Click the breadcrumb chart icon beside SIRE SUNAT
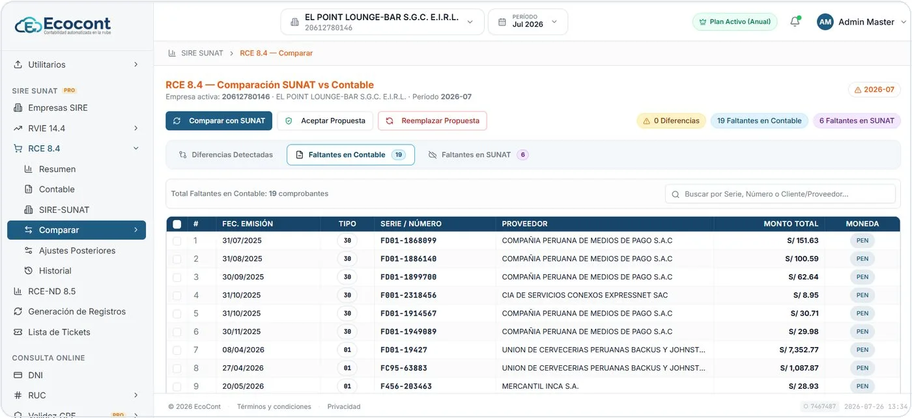Image resolution: width=912 pixels, height=418 pixels. (172, 53)
